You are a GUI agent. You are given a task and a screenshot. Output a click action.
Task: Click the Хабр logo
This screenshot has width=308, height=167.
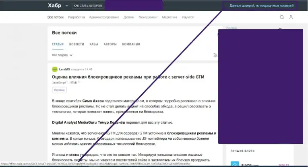coord(55,6)
